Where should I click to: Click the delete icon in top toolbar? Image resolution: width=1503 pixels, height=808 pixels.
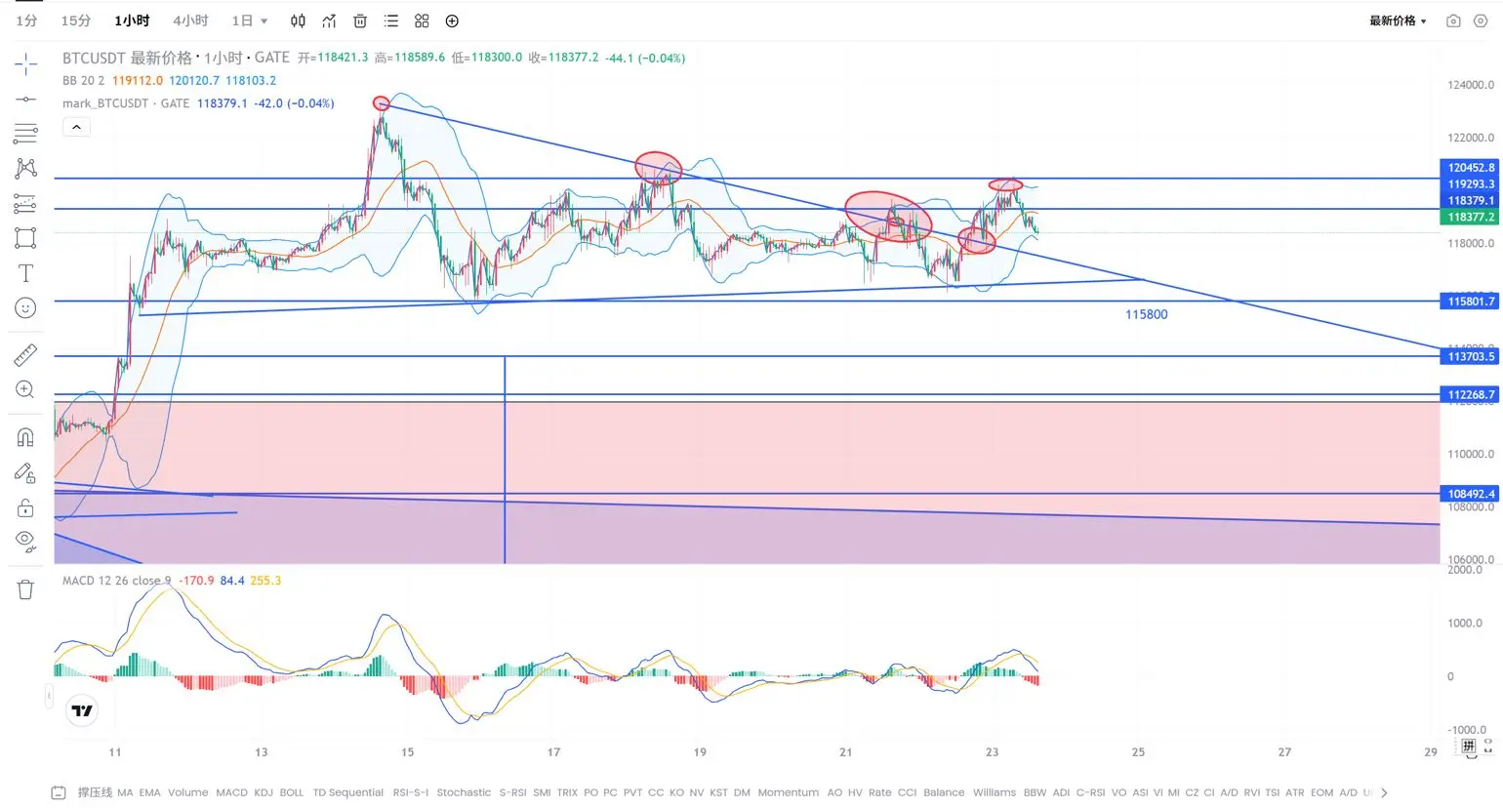coord(360,20)
